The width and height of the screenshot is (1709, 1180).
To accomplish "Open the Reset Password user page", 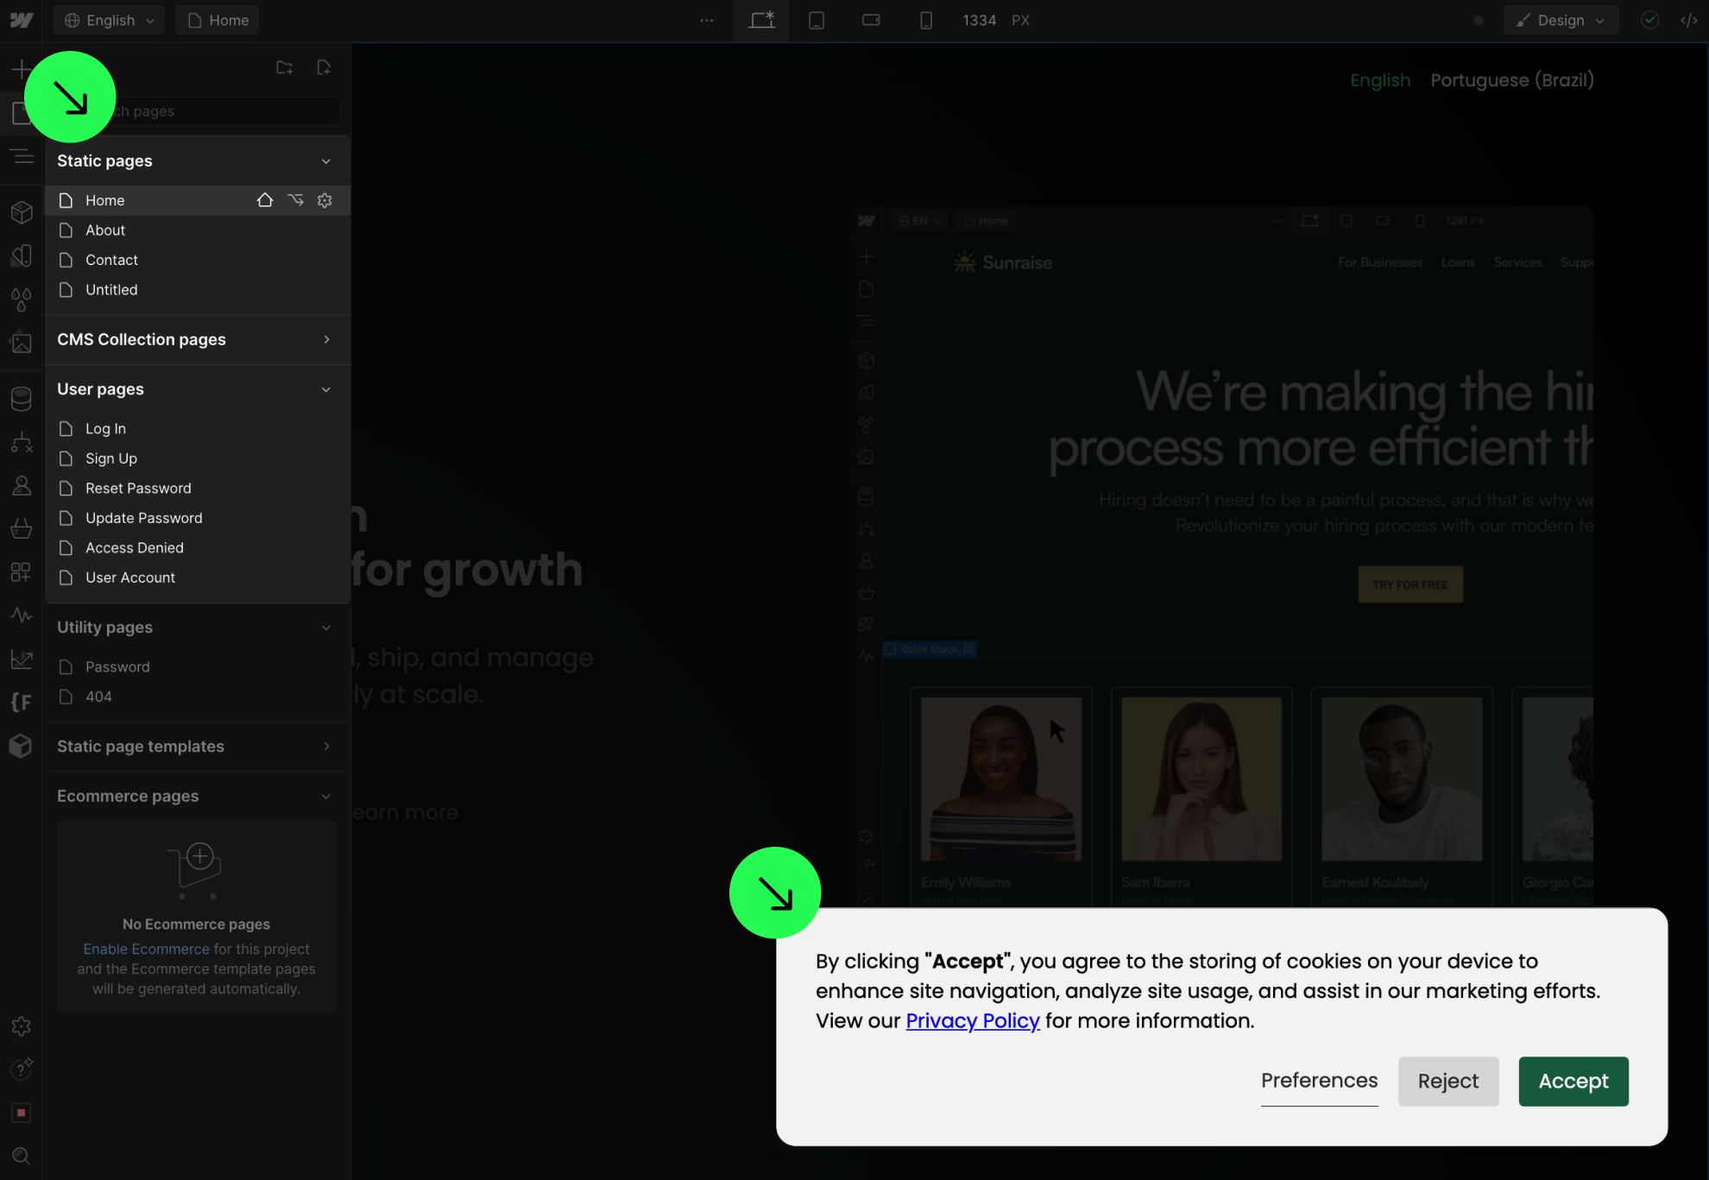I will pyautogui.click(x=198, y=489).
